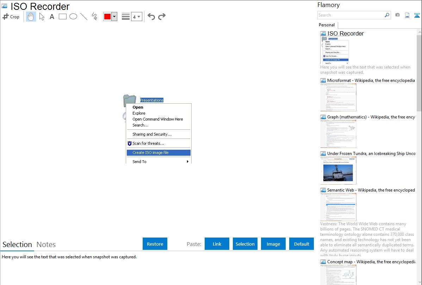
Task: Select the 'Microformat - Wikipedia' entry title
Action: click(371, 80)
